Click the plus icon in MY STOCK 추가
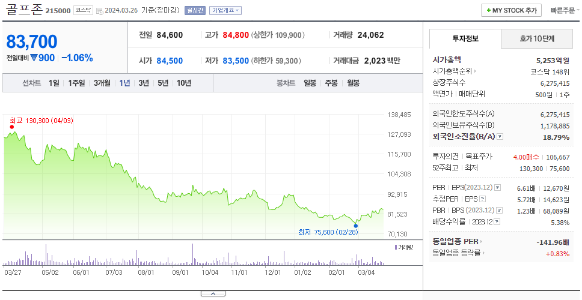Screen dimensions: 582x300 [489, 10]
